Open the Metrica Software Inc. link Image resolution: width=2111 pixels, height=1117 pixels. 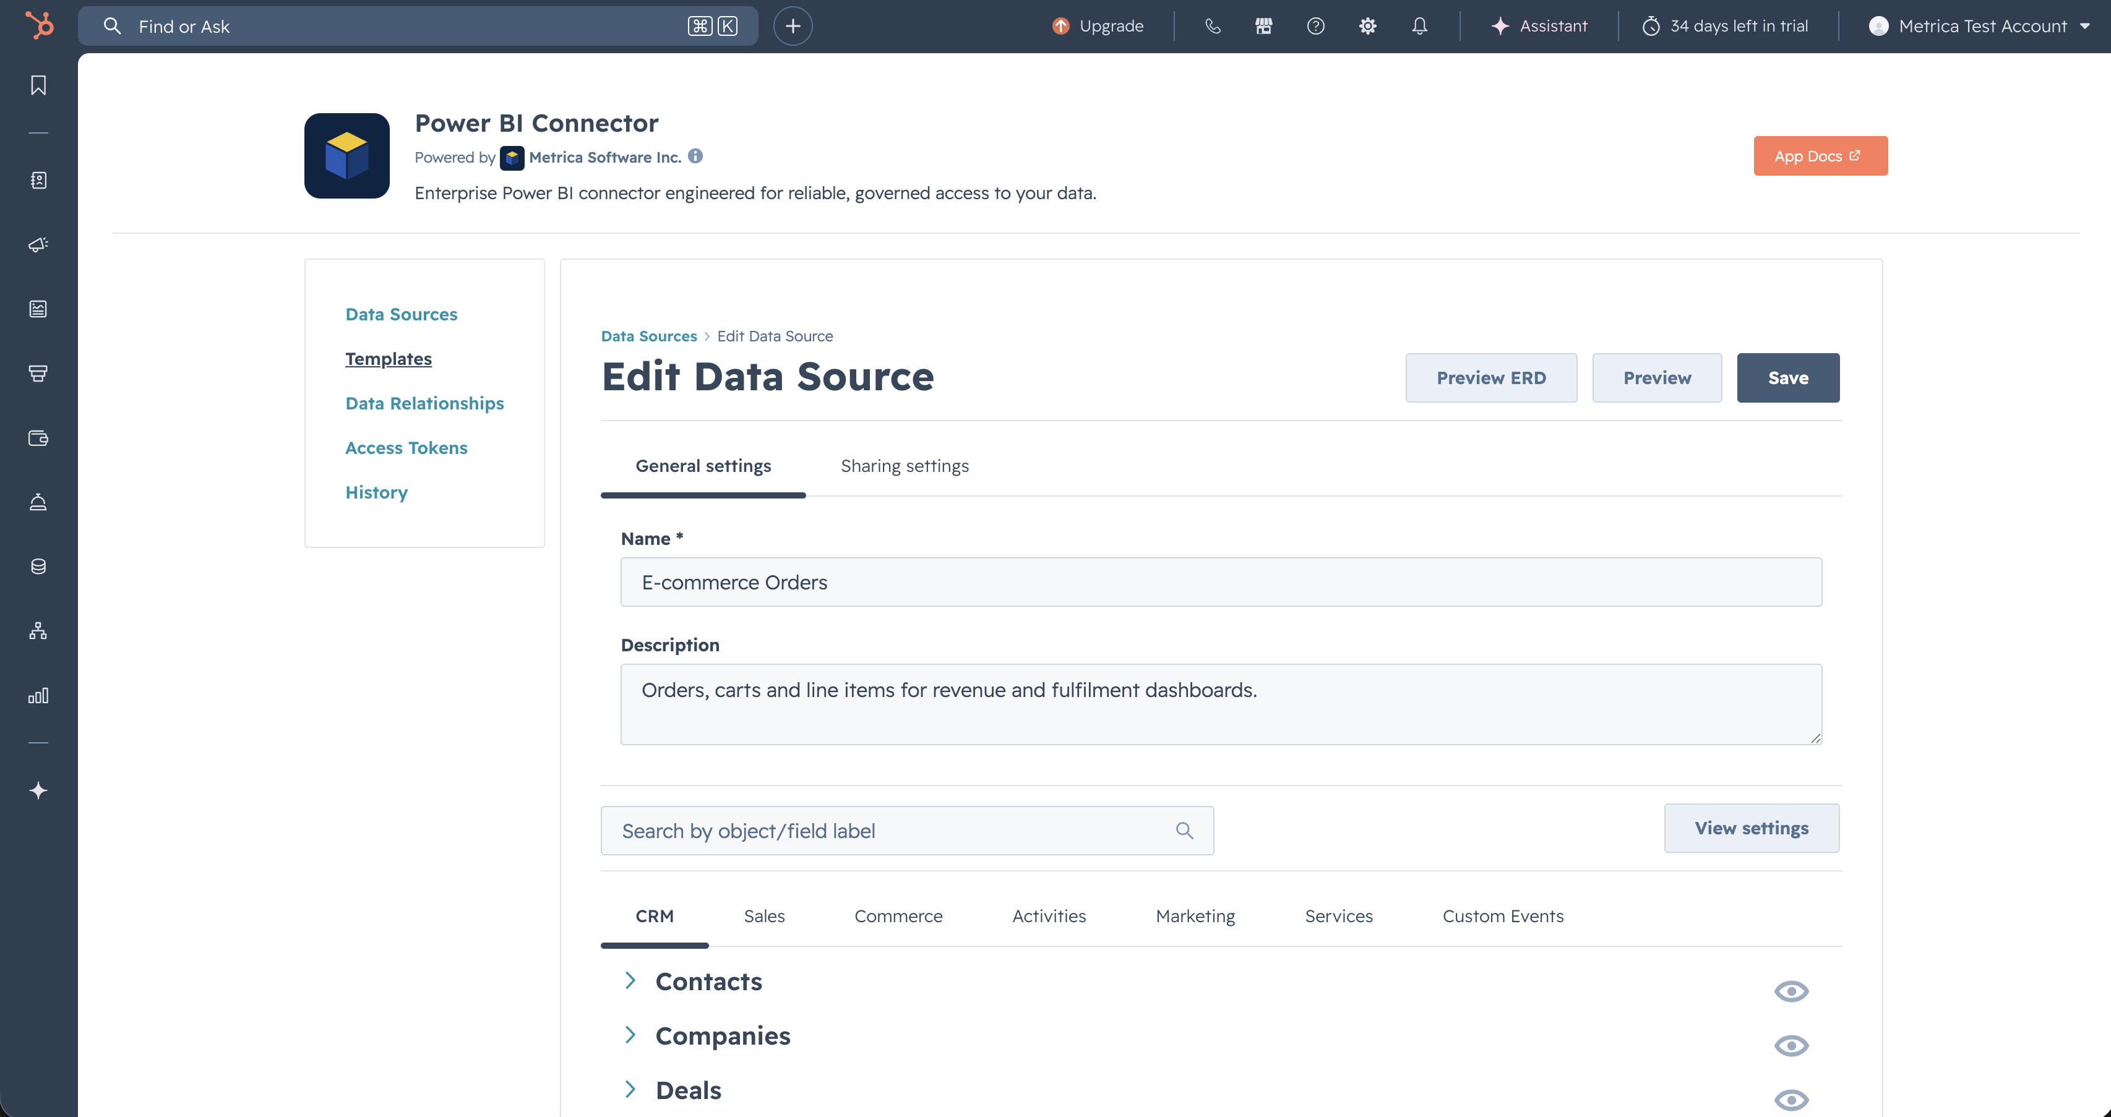pos(605,157)
